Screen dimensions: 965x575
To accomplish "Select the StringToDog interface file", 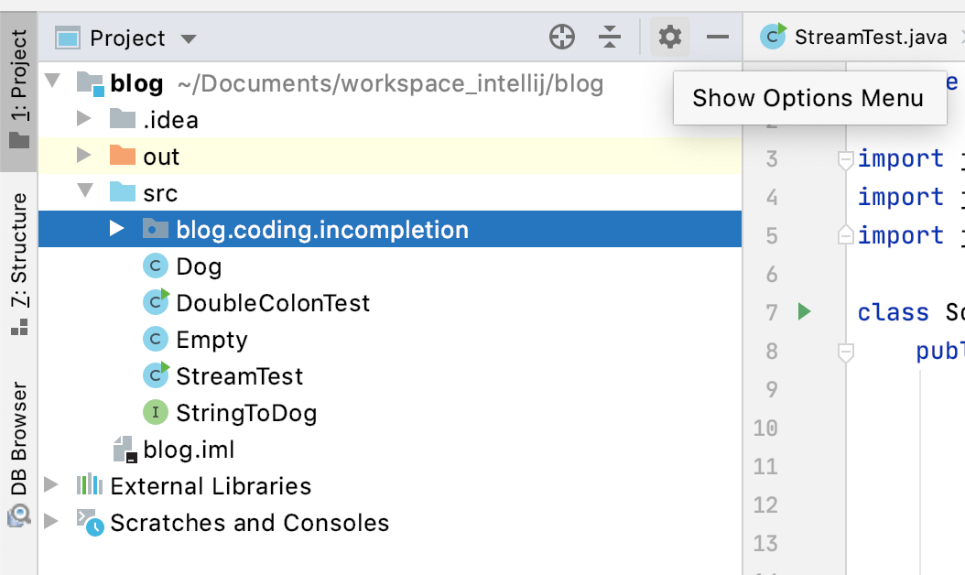I will pyautogui.click(x=245, y=413).
